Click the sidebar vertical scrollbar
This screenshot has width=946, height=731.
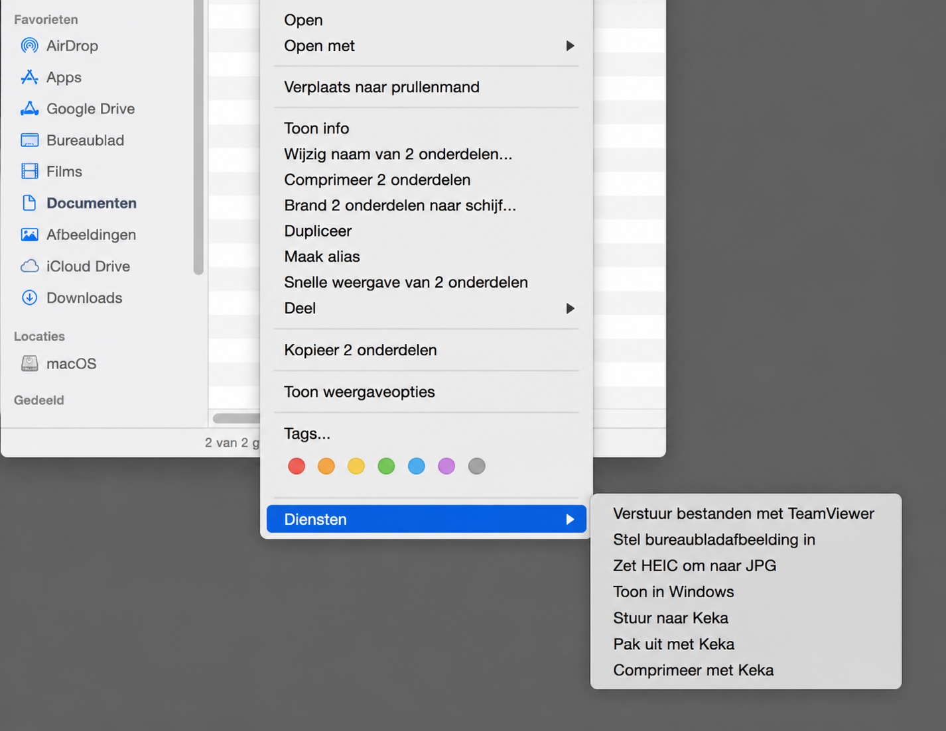(x=198, y=136)
